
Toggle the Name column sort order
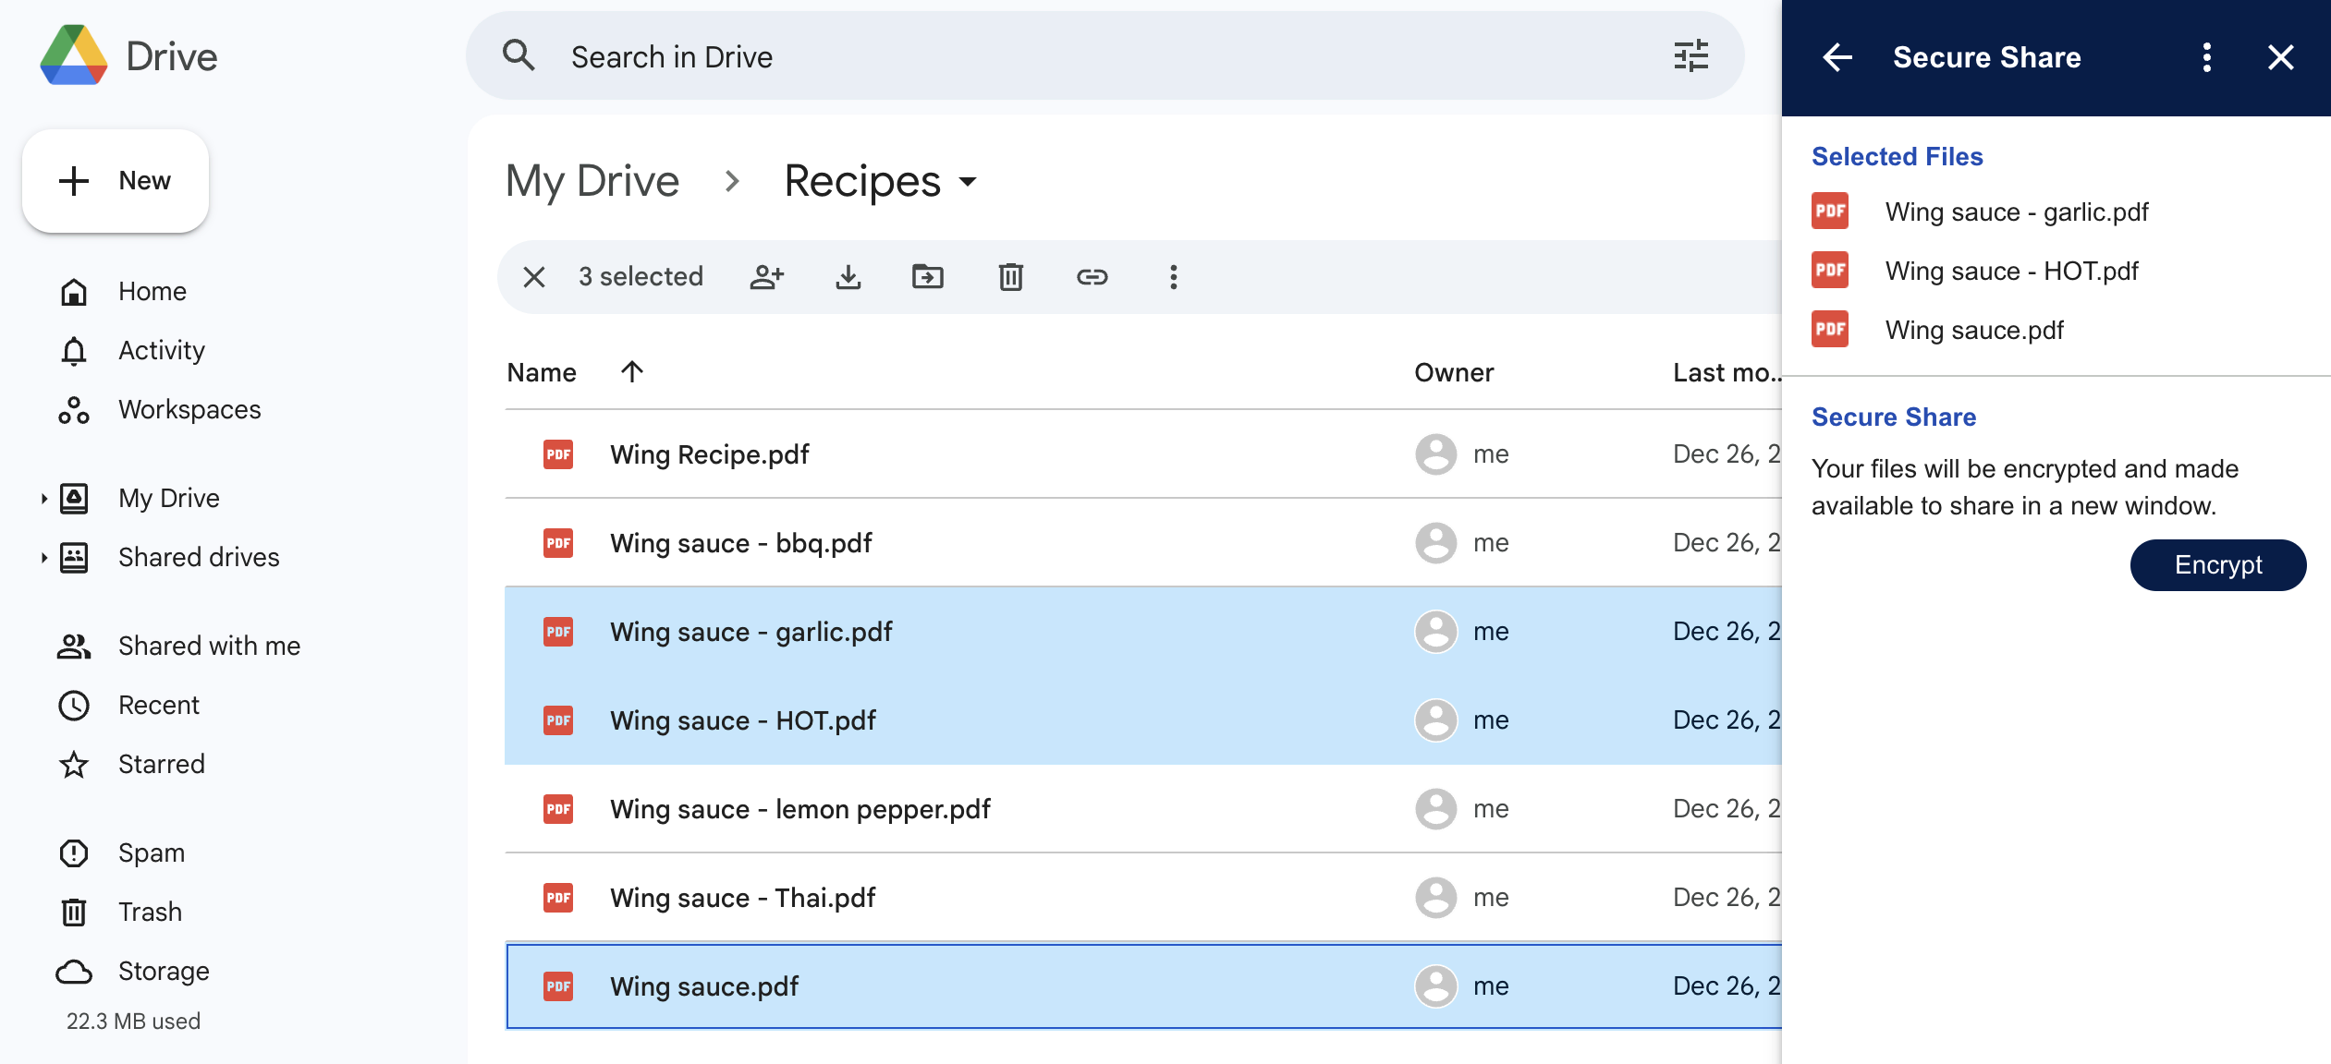(x=632, y=371)
